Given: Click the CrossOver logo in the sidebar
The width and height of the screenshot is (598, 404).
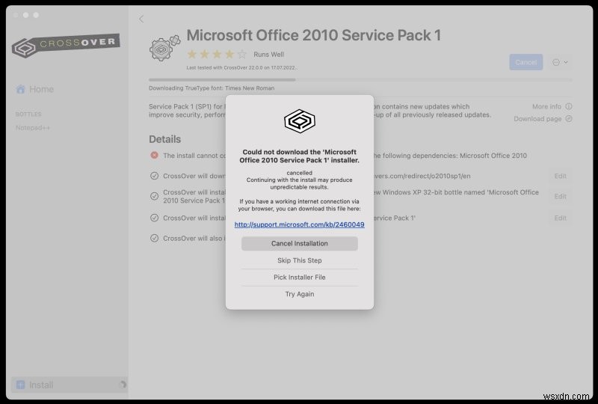Looking at the screenshot, I should coord(66,46).
